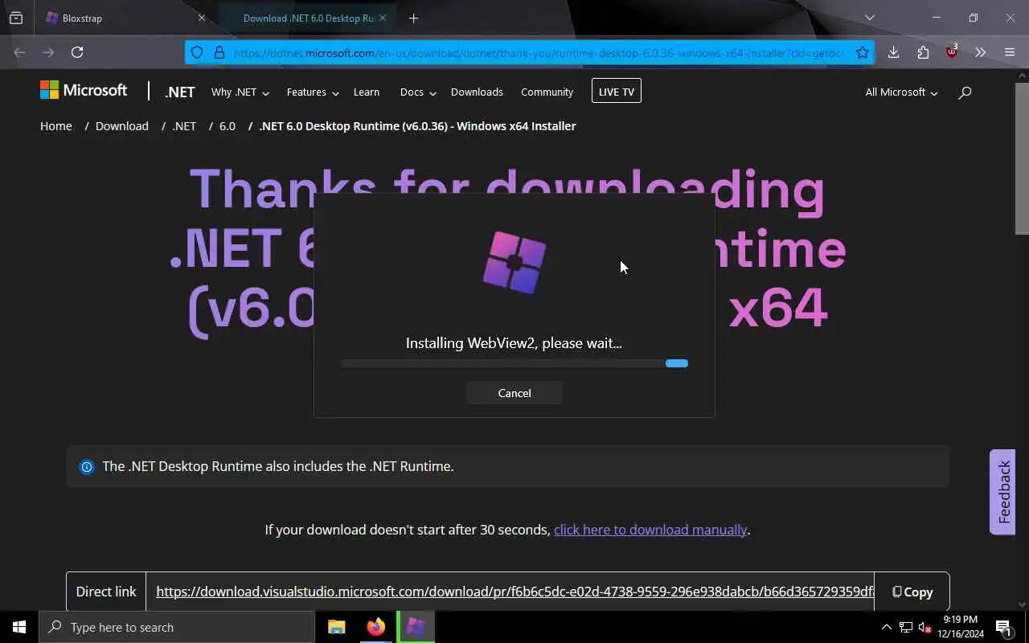Open a new browser tab

[x=413, y=18]
